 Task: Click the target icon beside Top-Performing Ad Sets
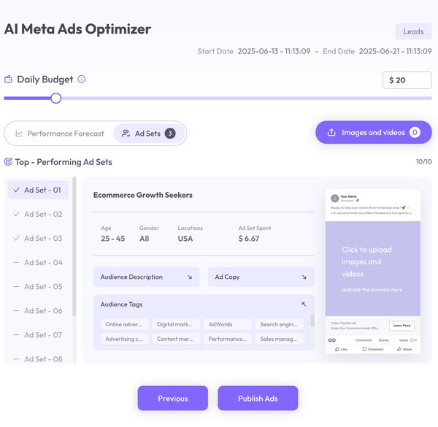click(9, 162)
